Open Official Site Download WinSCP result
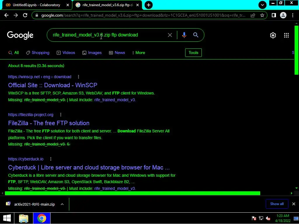This screenshot has height=224, width=299. [x=53, y=85]
